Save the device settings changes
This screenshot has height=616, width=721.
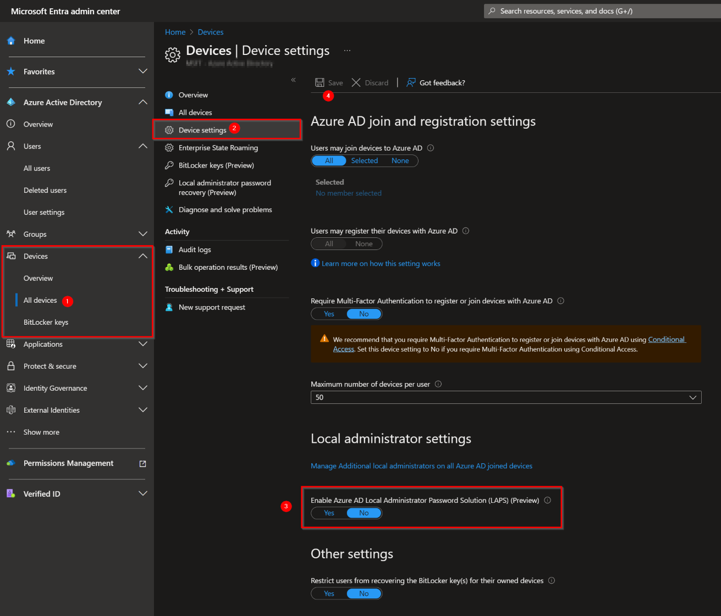tap(329, 82)
